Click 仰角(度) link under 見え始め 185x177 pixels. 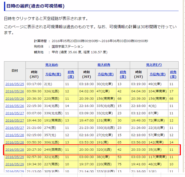71,74
